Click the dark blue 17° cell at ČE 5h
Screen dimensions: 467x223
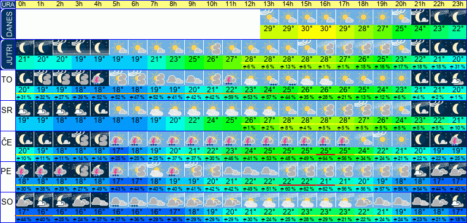tap(119, 151)
